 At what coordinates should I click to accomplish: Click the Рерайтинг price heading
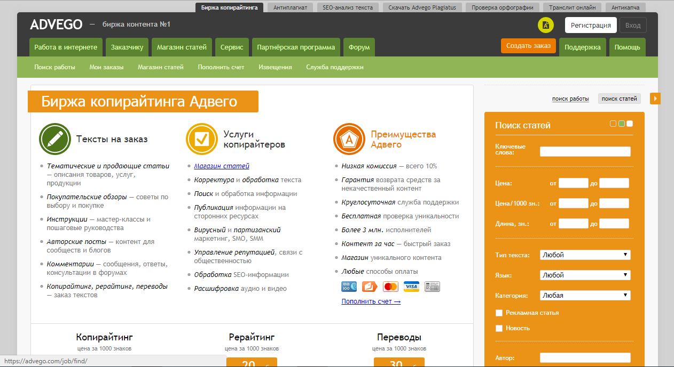(x=252, y=337)
